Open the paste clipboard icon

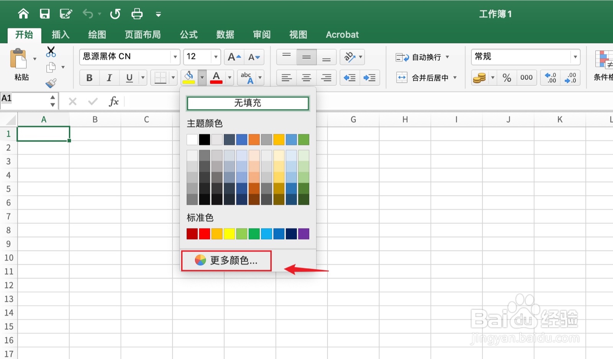pyautogui.click(x=18, y=59)
